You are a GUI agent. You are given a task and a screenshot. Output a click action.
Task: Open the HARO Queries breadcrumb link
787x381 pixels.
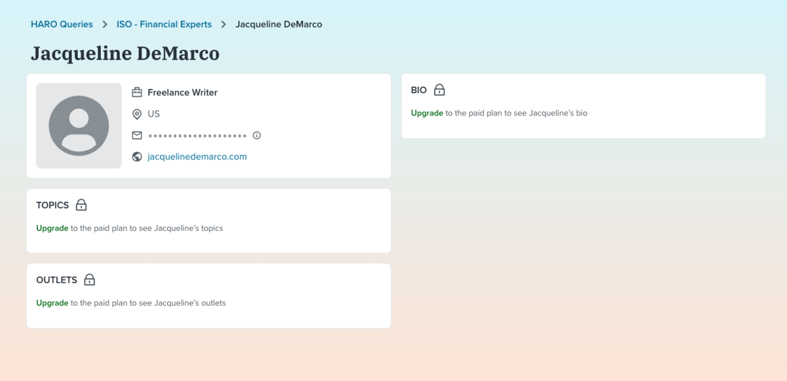[x=62, y=24]
